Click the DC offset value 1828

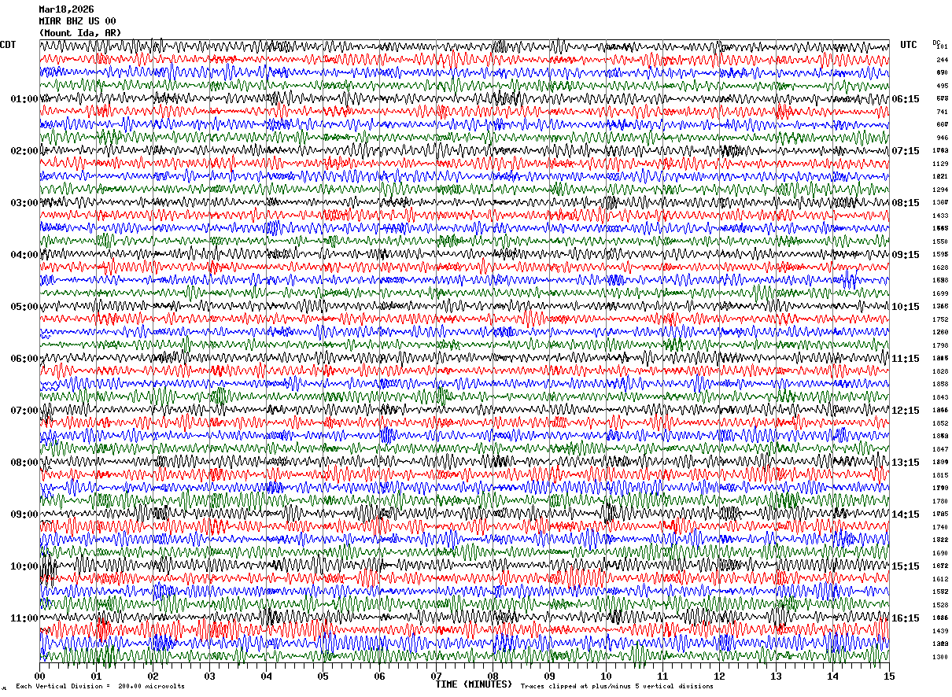pos(940,371)
